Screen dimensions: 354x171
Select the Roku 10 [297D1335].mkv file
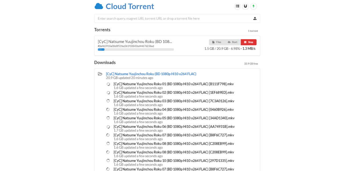click(174, 161)
